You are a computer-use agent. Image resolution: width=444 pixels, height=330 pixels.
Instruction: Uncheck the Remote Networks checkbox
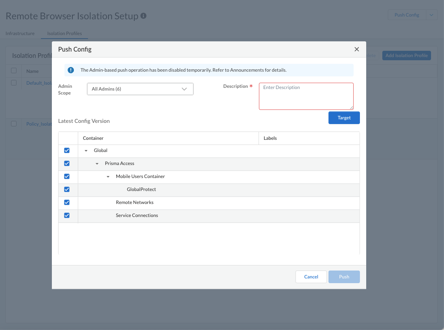point(67,202)
